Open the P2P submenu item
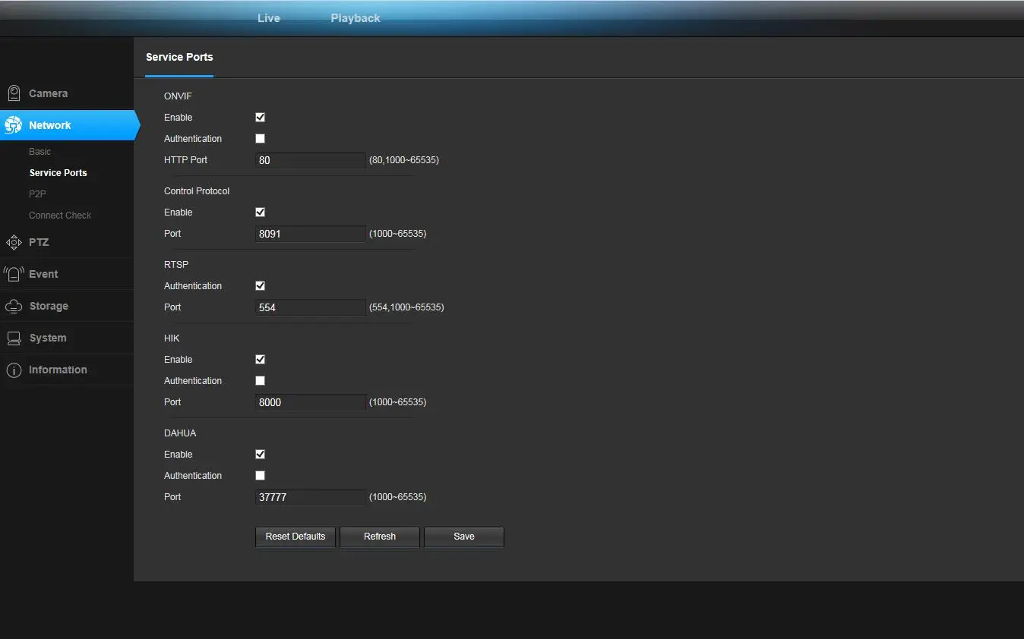1024x639 pixels. [x=38, y=194]
